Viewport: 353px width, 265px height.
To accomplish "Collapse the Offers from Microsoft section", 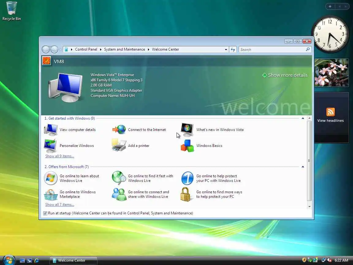I will pos(303,167).
